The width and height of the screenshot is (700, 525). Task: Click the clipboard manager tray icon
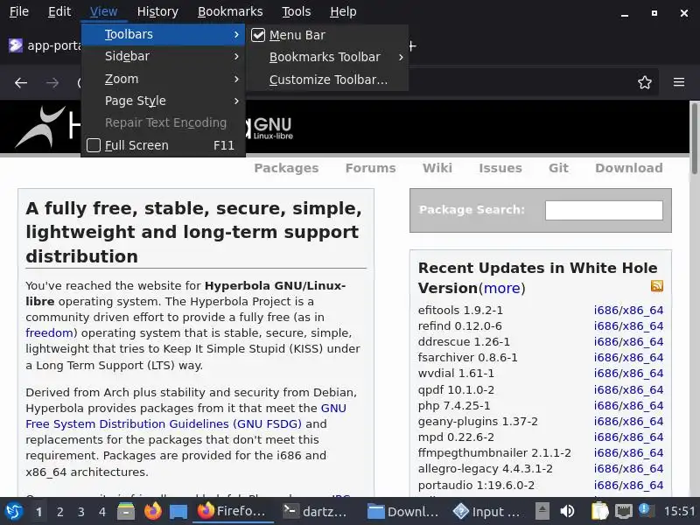pos(599,511)
